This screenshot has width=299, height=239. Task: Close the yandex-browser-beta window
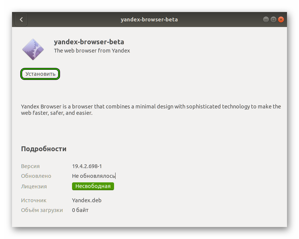[x=281, y=20]
